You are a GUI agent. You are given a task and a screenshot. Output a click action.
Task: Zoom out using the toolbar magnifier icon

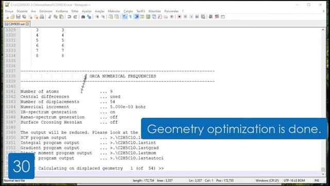(x=103, y=17)
